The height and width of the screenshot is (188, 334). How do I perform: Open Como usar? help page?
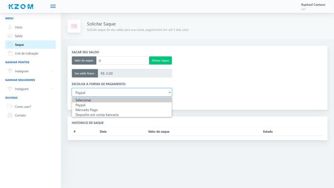coord(31,107)
